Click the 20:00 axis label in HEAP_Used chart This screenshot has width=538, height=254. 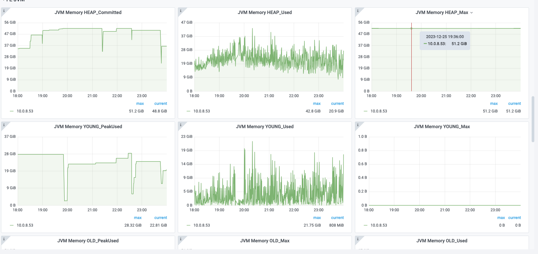pyautogui.click(x=244, y=96)
